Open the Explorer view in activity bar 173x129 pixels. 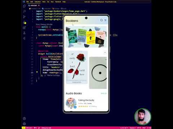pyautogui.click(x=24, y=6)
